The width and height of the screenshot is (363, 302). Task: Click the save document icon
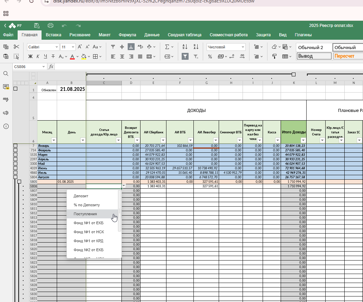click(37, 26)
